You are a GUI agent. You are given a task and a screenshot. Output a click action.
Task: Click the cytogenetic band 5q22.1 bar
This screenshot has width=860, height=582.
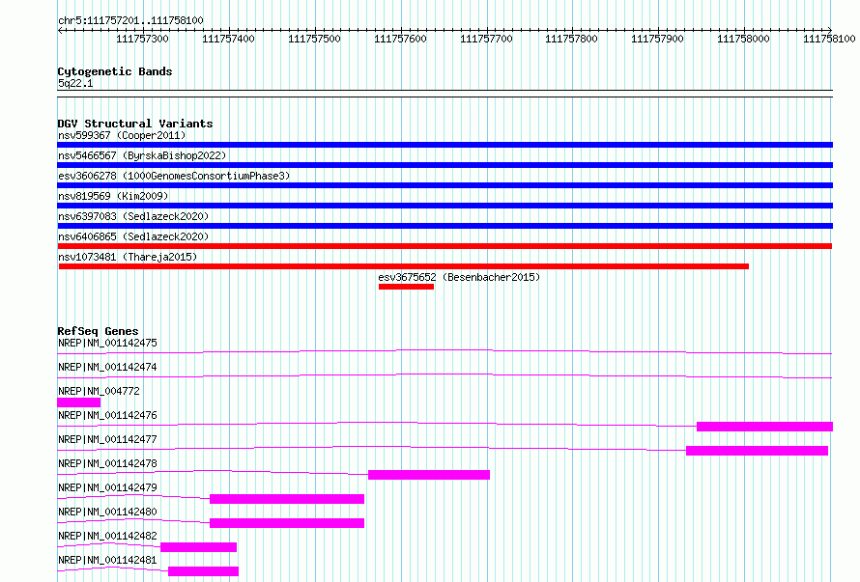tap(444, 94)
